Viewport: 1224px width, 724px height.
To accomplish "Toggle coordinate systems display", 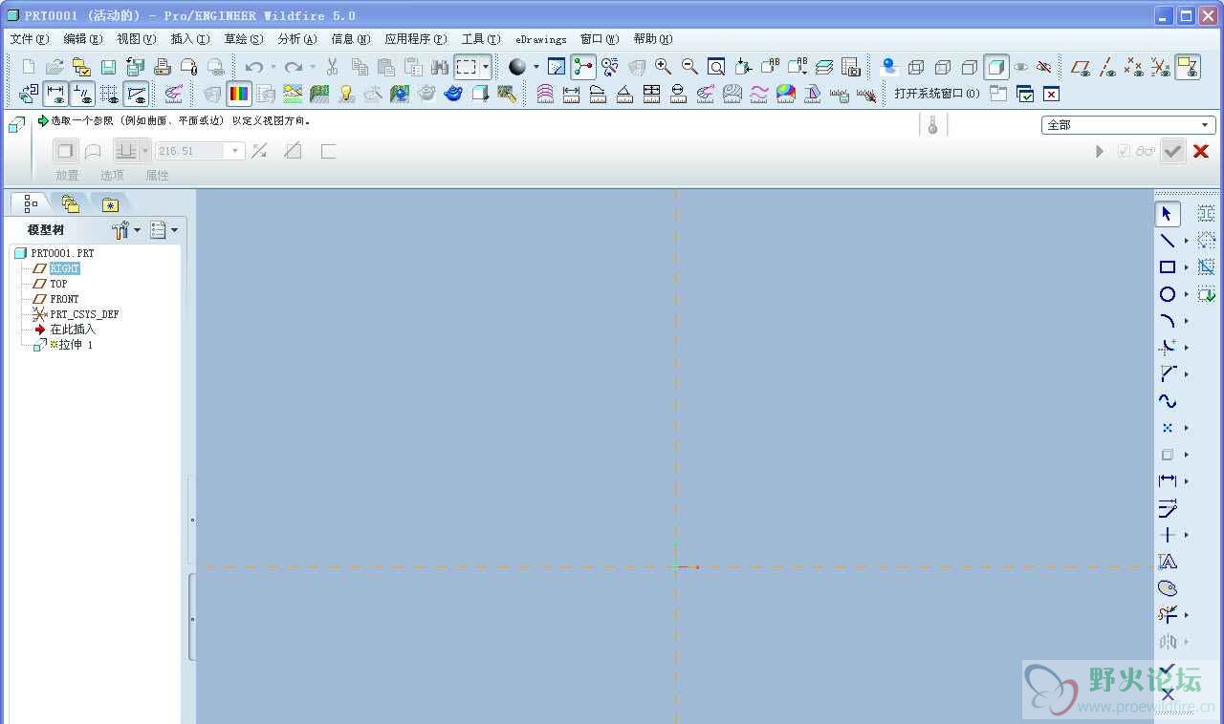I will (x=1160, y=67).
